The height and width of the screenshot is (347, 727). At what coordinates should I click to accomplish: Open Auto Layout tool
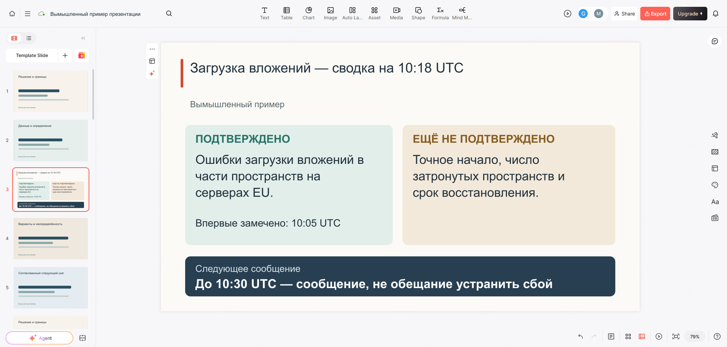(353, 13)
